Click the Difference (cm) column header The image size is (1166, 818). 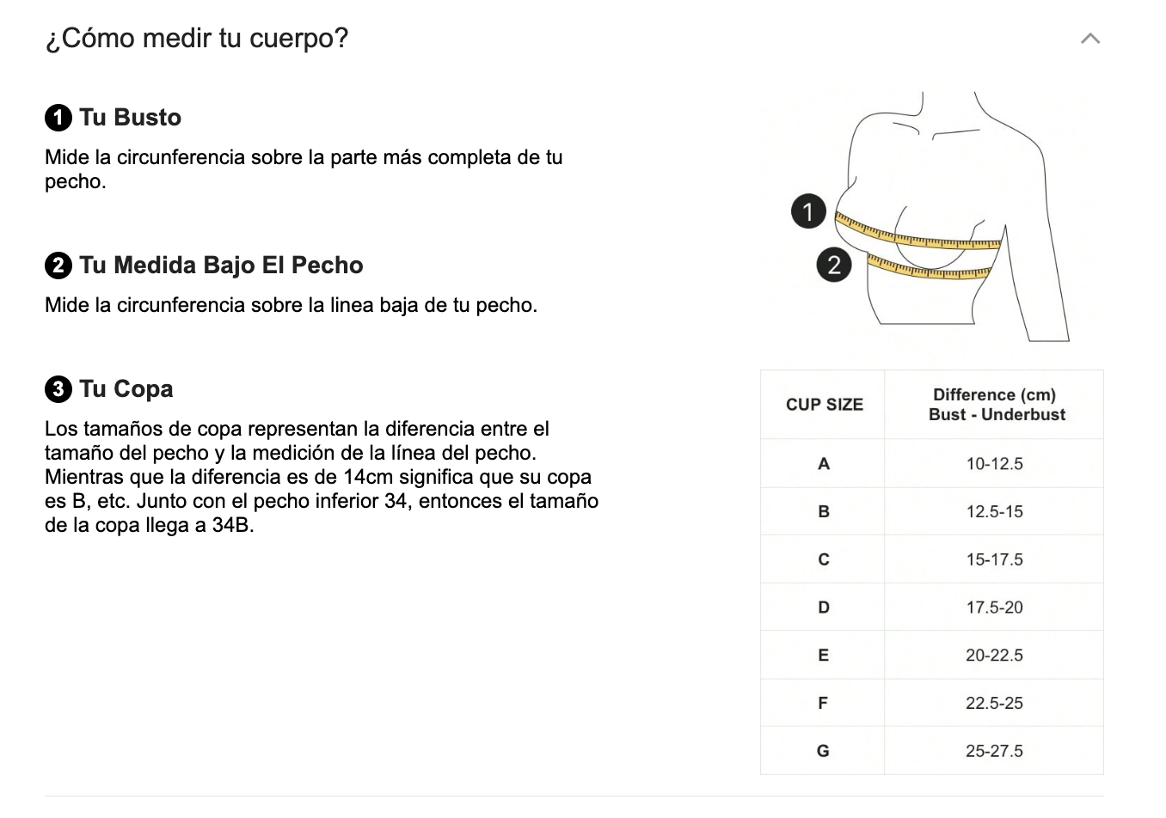pyautogui.click(x=995, y=405)
